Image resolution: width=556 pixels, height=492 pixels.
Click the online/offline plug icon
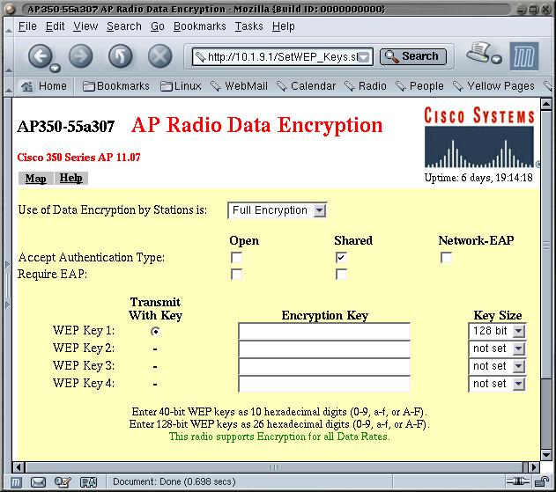coord(517,481)
